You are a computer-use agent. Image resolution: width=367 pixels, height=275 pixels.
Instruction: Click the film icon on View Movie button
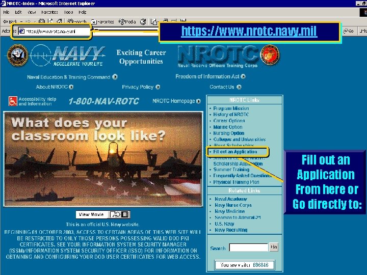coord(125,214)
